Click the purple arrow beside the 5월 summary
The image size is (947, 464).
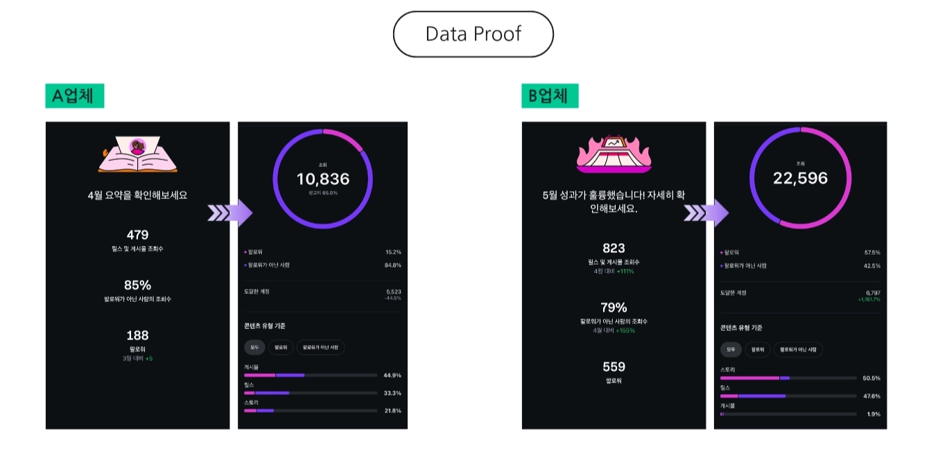click(706, 213)
